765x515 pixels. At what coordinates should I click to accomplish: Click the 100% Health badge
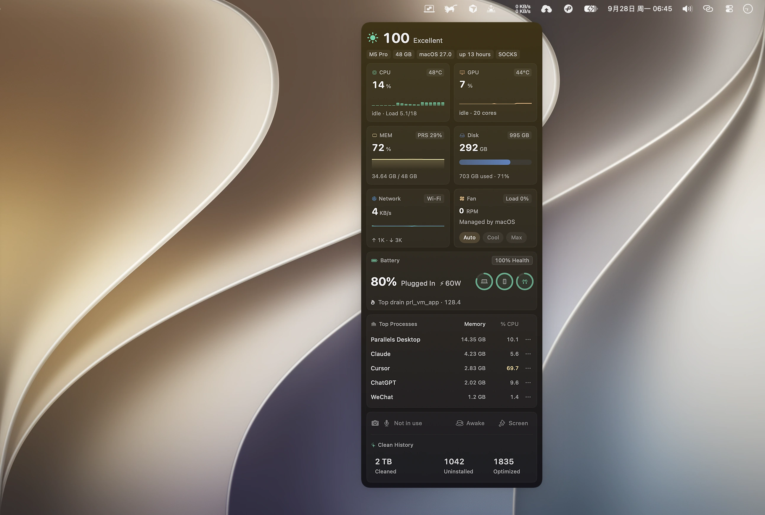click(x=512, y=260)
